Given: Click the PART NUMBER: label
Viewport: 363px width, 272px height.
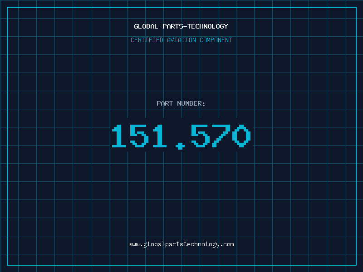Looking at the screenshot, I should [x=181, y=103].
